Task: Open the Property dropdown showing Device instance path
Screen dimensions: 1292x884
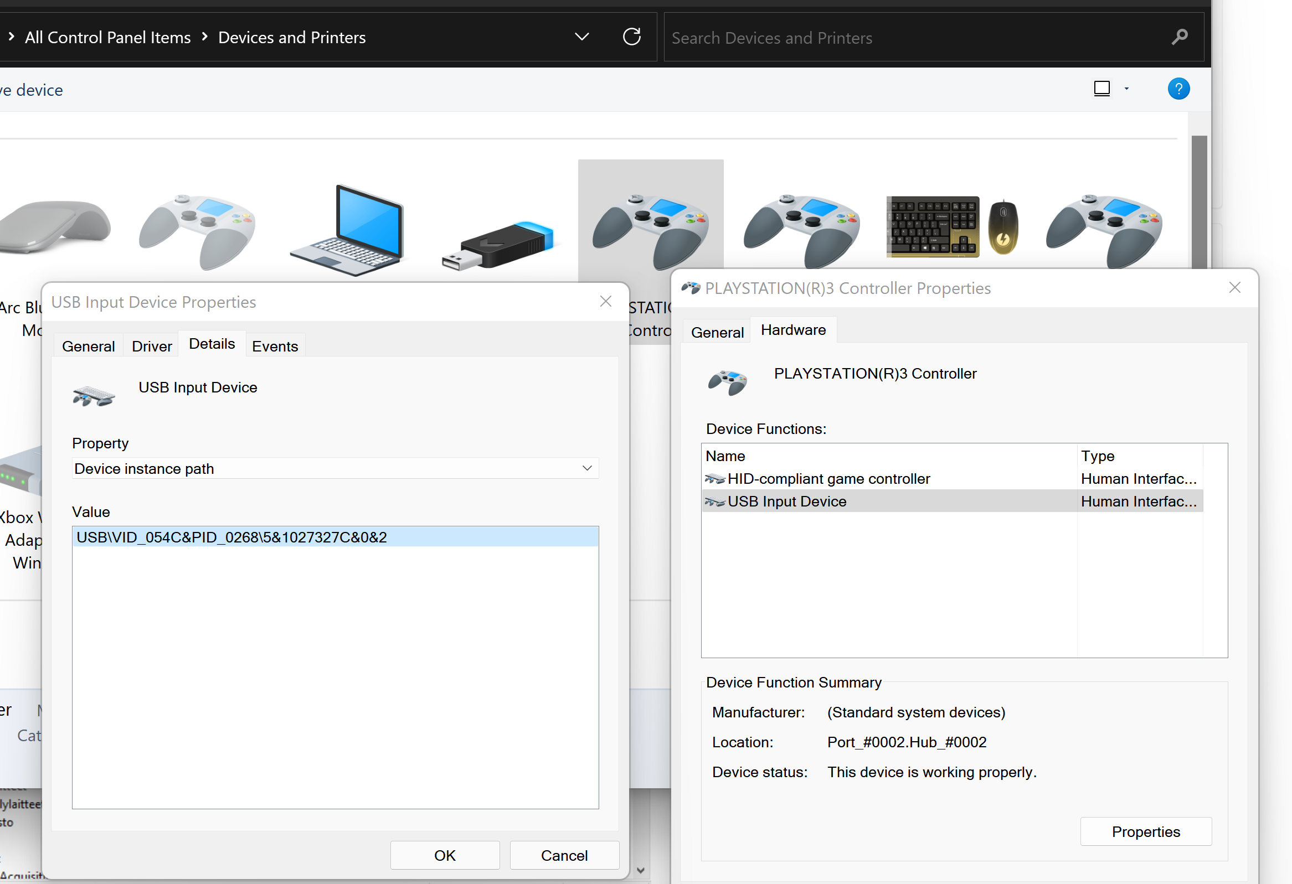Action: click(335, 468)
